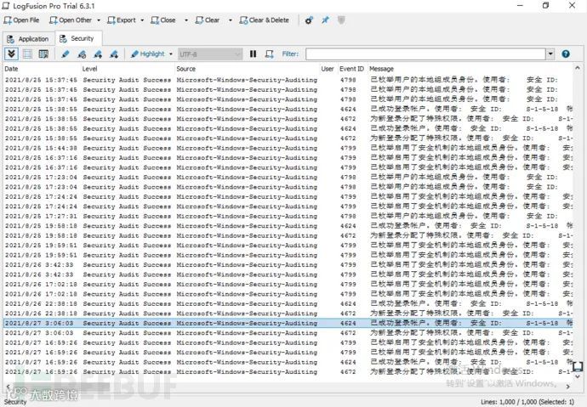Sort by the Source column header

[247, 69]
